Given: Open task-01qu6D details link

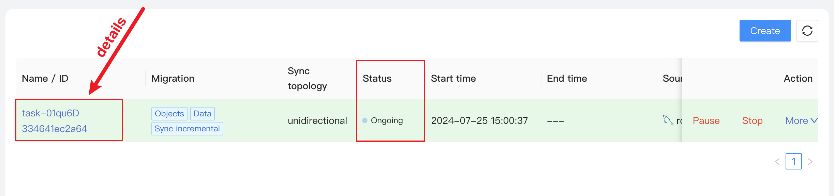Looking at the screenshot, I should coord(55,121).
